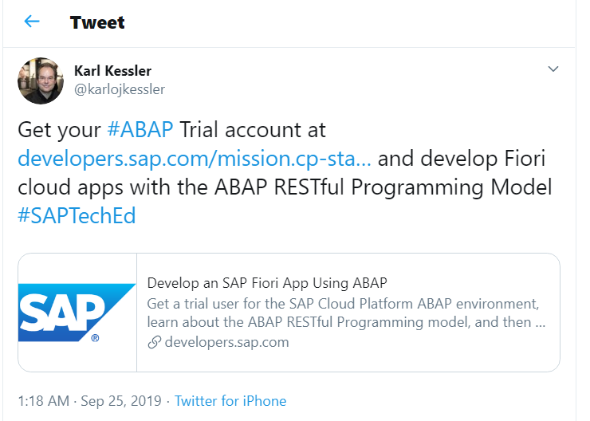Viewport: 590px width, 421px height.
Task: Visit the @karlojkessler handle
Action: 120,89
